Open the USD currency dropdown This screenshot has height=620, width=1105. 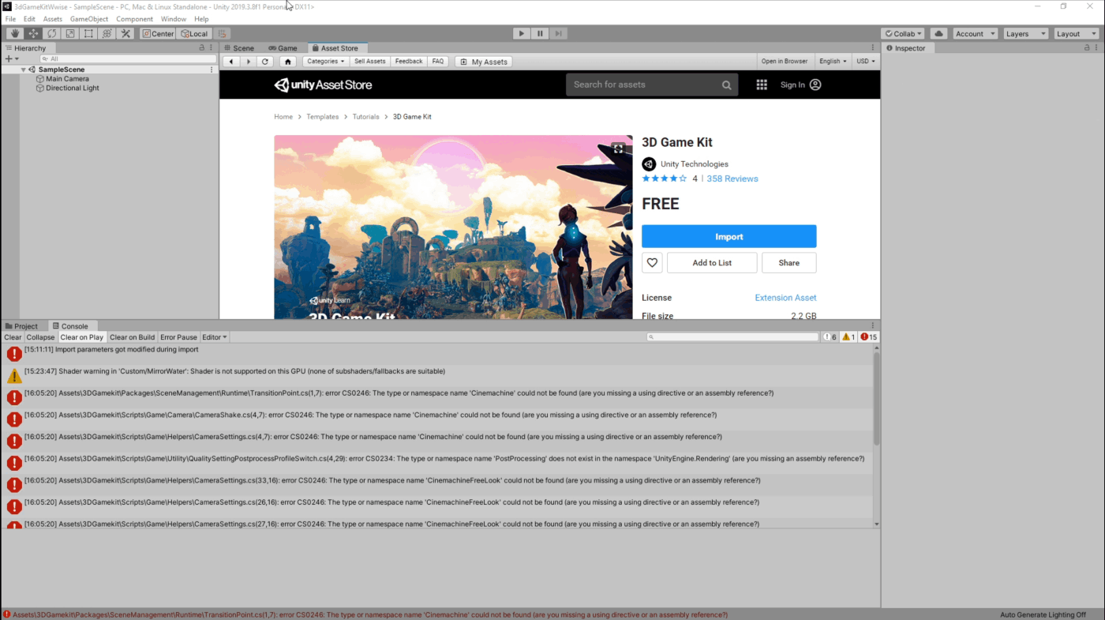pos(866,61)
